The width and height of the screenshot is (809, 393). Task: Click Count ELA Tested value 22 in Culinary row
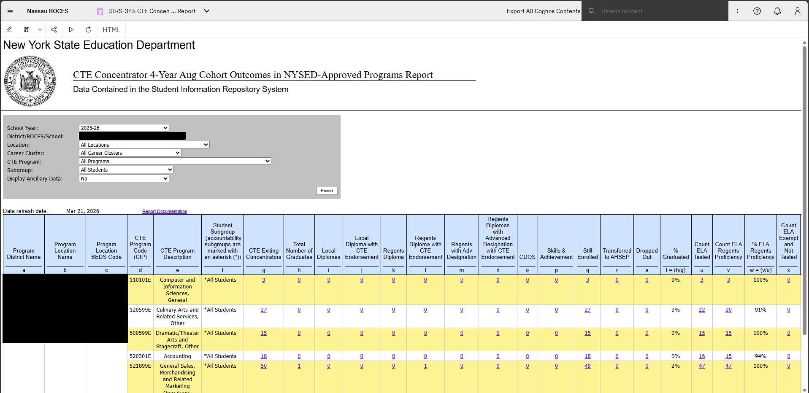(x=702, y=310)
